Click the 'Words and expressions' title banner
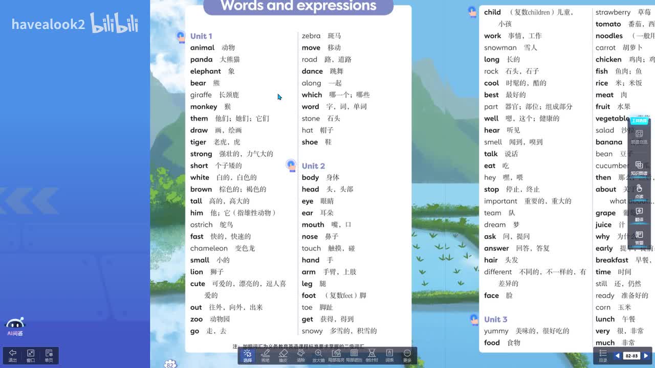The width and height of the screenshot is (655, 368). point(298,7)
